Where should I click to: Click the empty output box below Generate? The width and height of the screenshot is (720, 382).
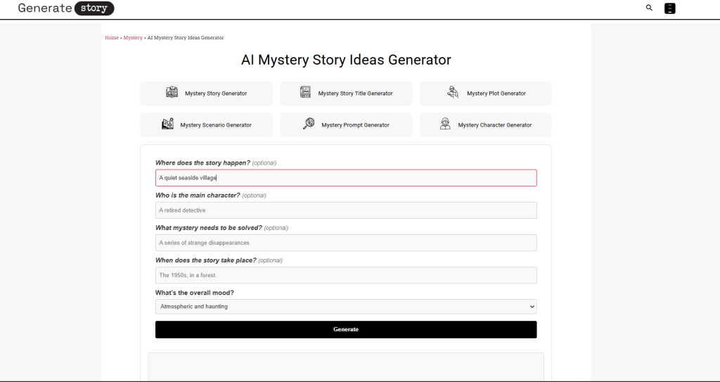345,367
